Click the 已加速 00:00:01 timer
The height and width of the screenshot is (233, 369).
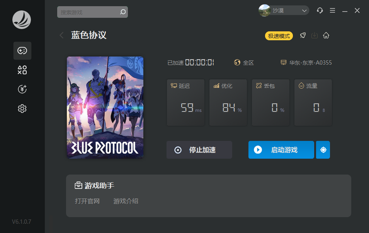coord(190,62)
